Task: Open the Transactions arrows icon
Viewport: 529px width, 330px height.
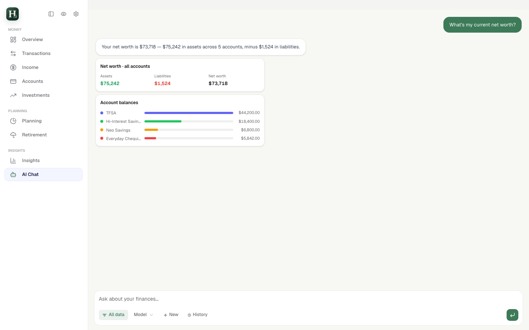Action: (x=13, y=54)
